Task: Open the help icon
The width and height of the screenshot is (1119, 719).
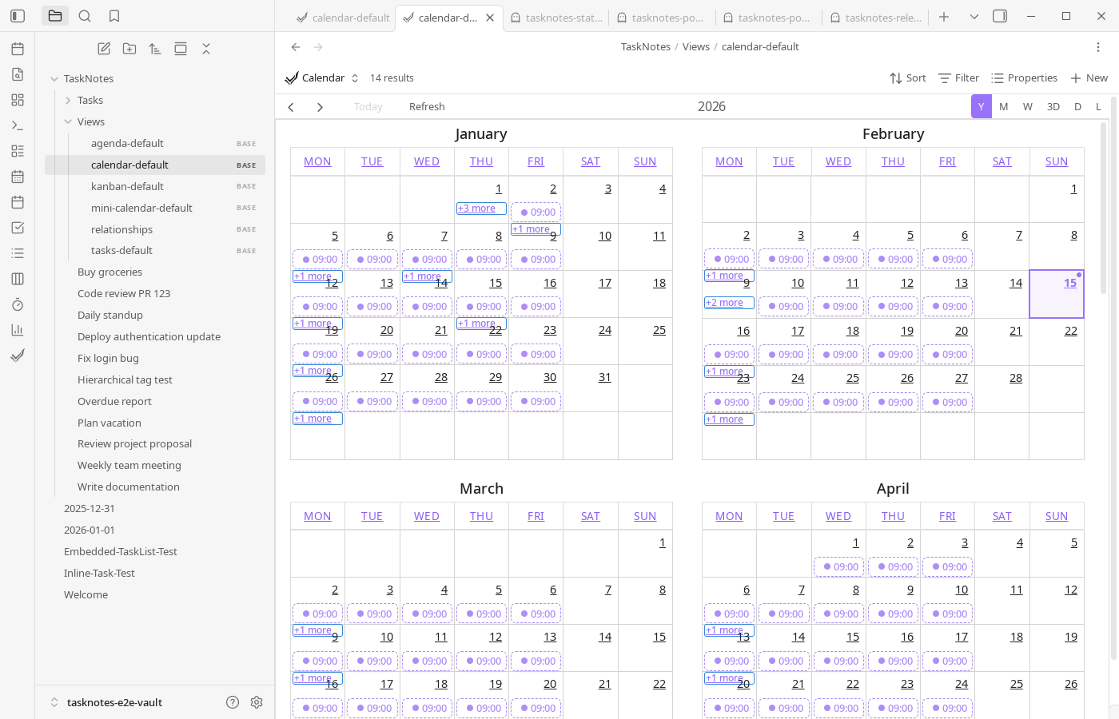Action: click(233, 702)
